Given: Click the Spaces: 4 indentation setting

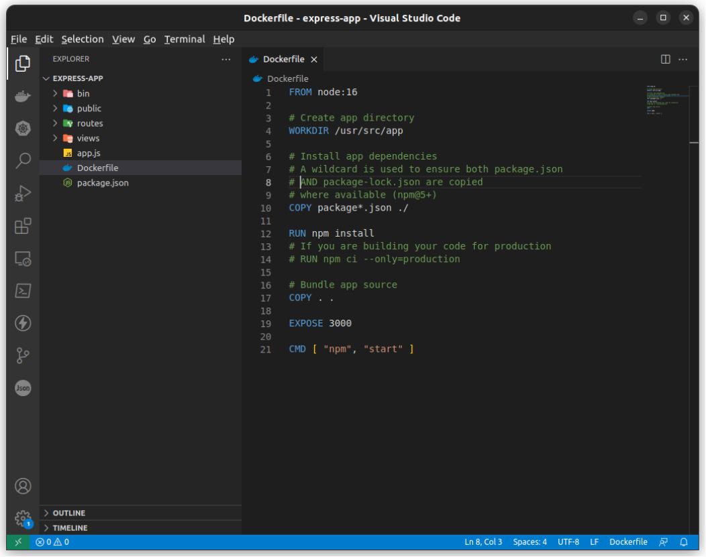Looking at the screenshot, I should 530,542.
